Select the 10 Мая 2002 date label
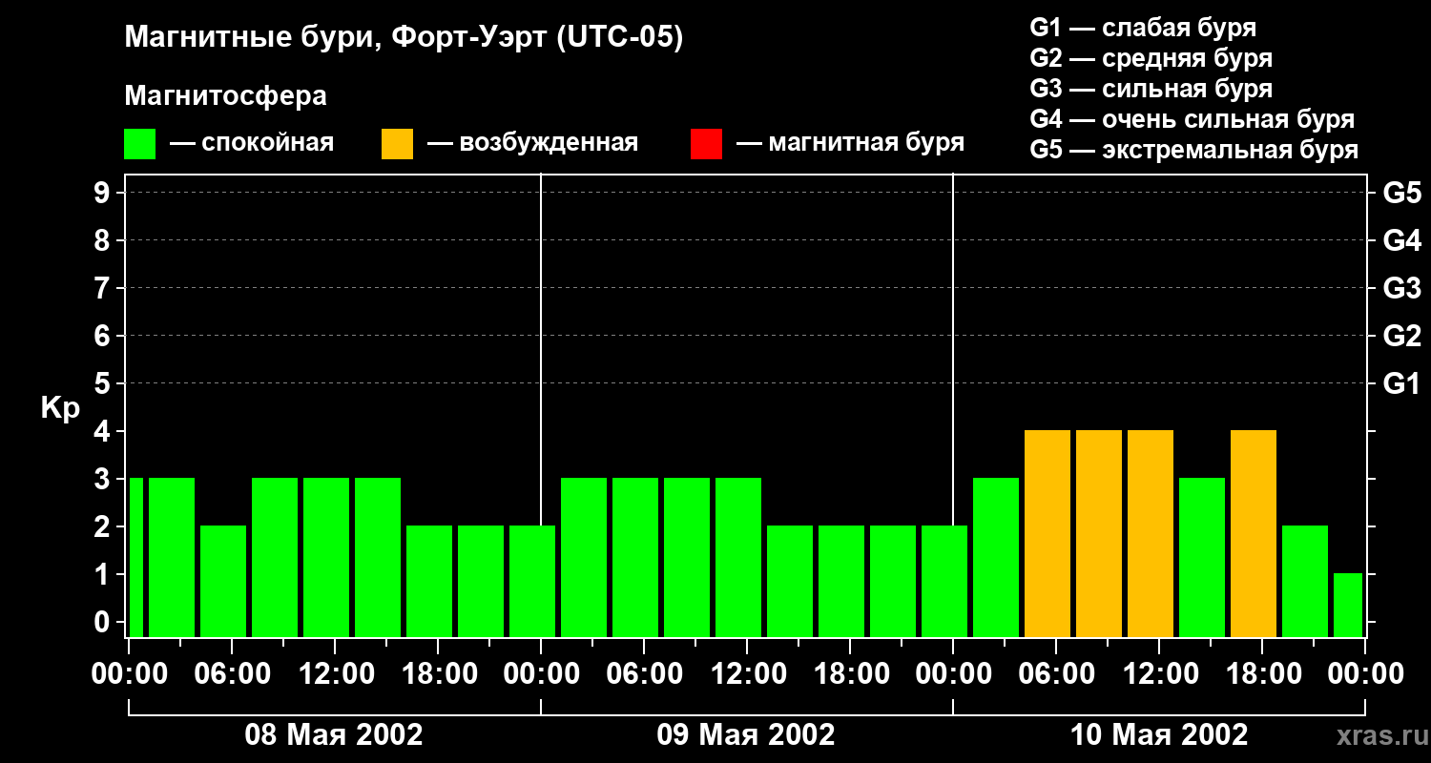 (x=1158, y=735)
